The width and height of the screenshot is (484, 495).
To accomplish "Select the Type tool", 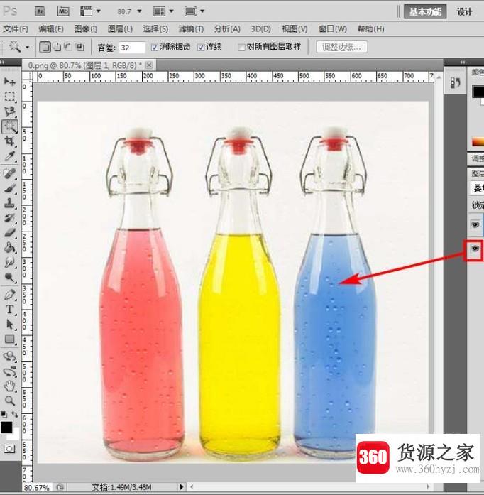I will click(10, 310).
